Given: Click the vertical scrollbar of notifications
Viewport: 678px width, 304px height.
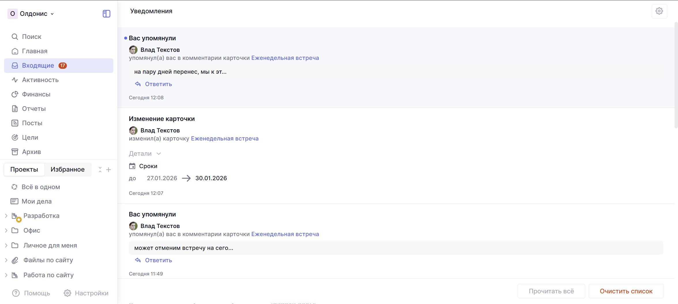Looking at the screenshot, I should click(676, 75).
